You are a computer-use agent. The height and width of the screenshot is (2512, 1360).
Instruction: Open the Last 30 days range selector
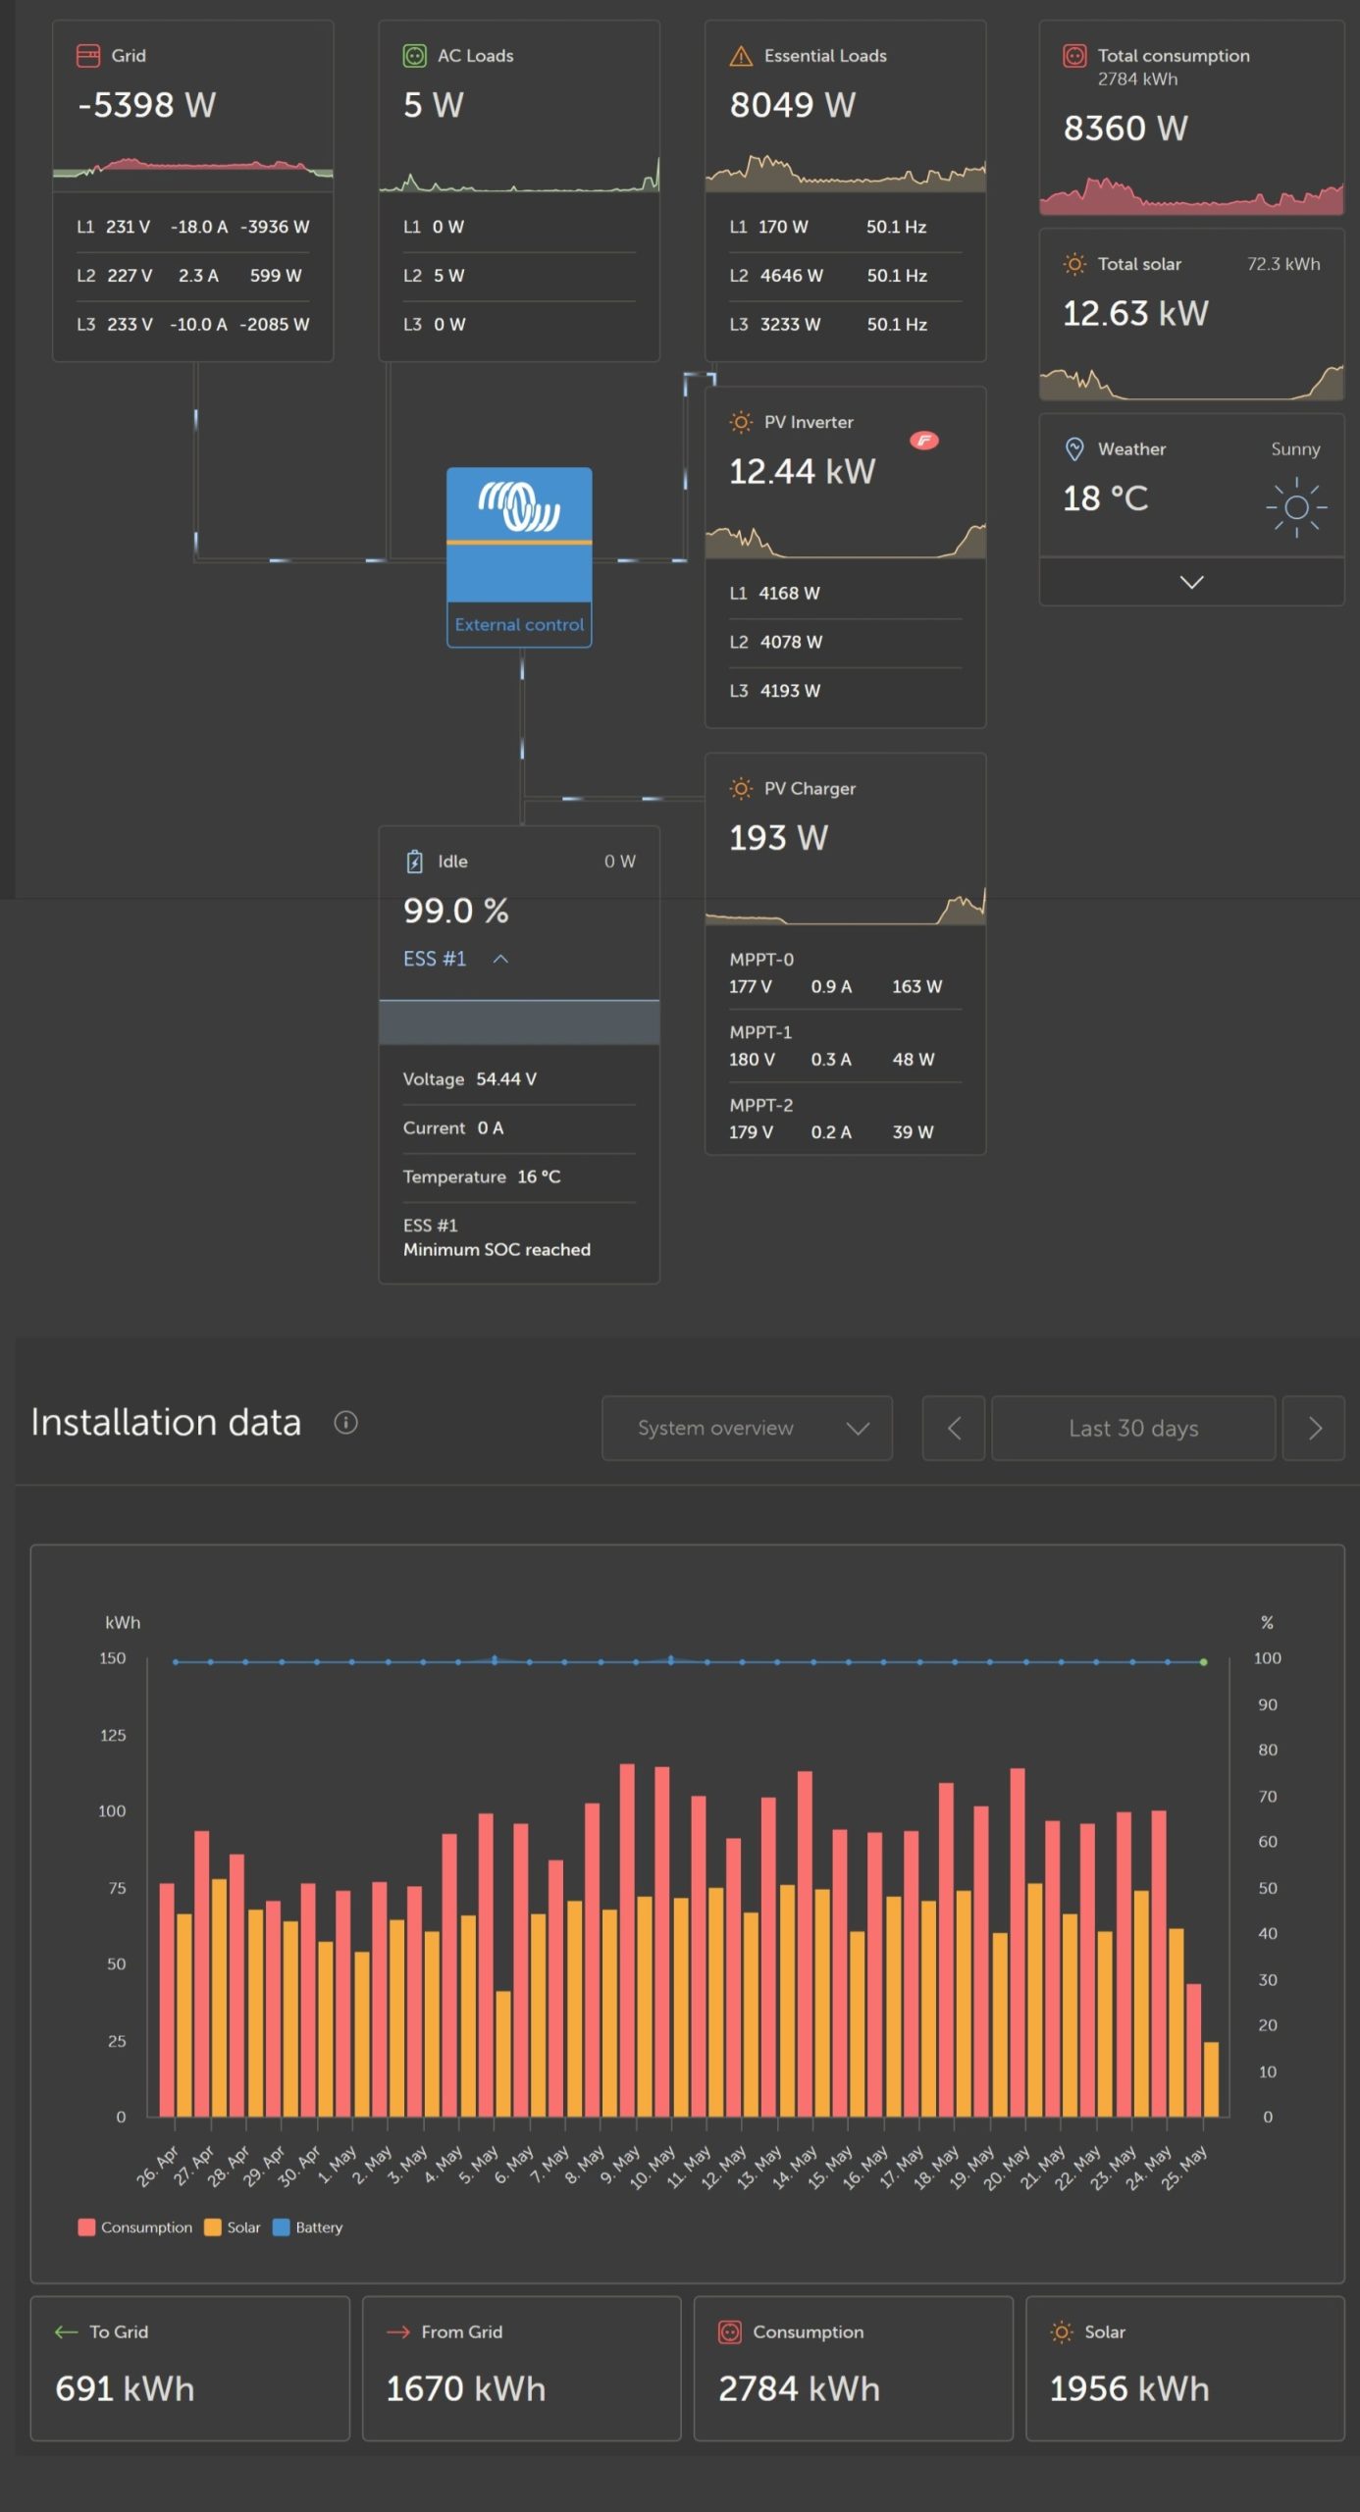(x=1133, y=1428)
